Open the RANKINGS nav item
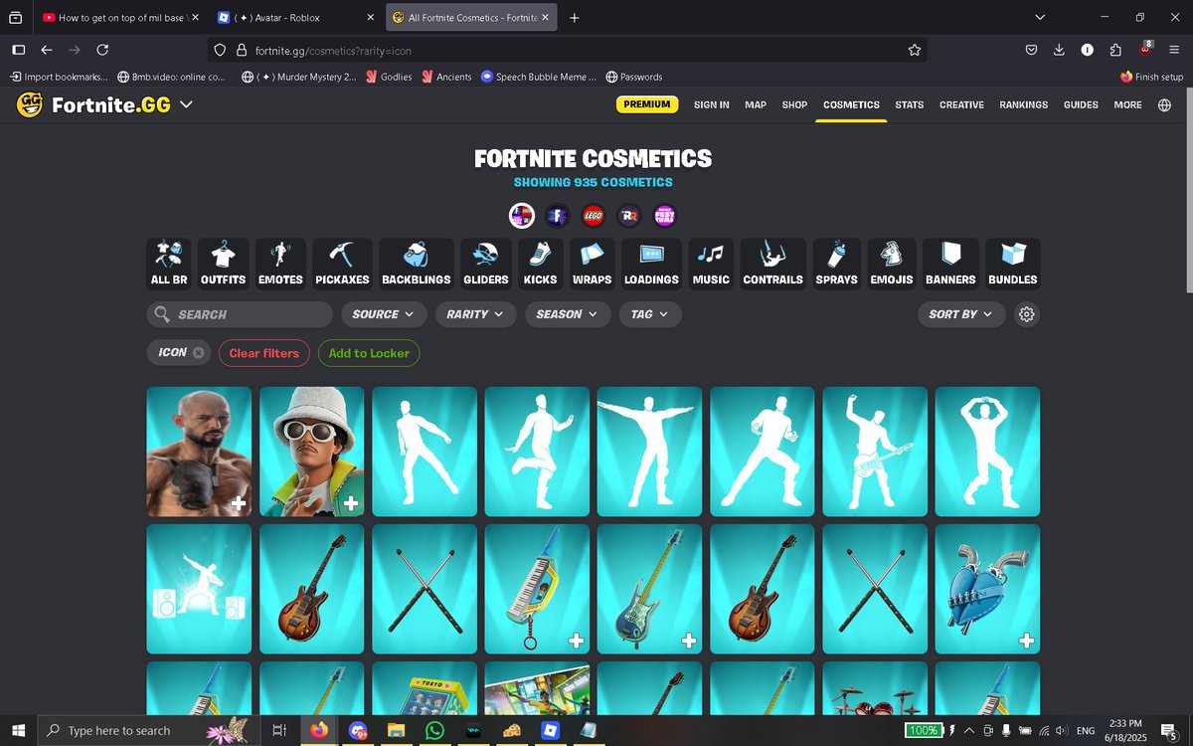This screenshot has height=746, width=1193. click(x=1024, y=104)
